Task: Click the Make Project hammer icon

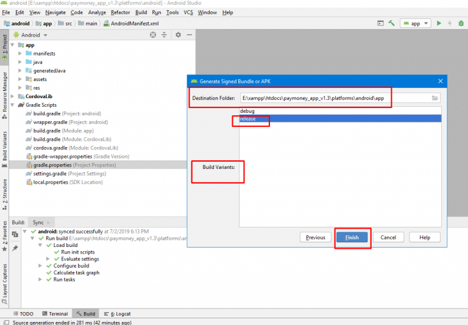Action: 392,23
